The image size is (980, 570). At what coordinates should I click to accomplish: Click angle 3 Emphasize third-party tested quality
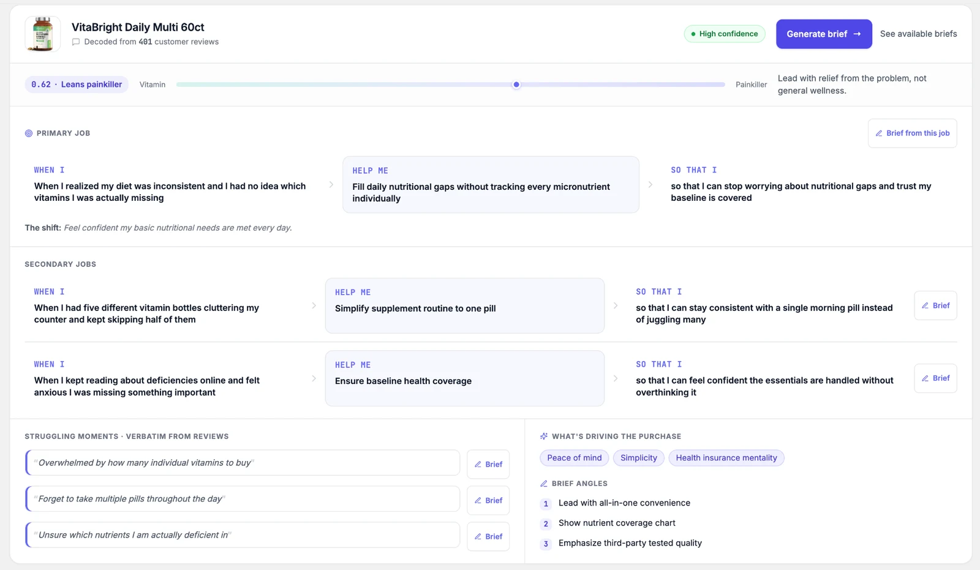click(630, 544)
